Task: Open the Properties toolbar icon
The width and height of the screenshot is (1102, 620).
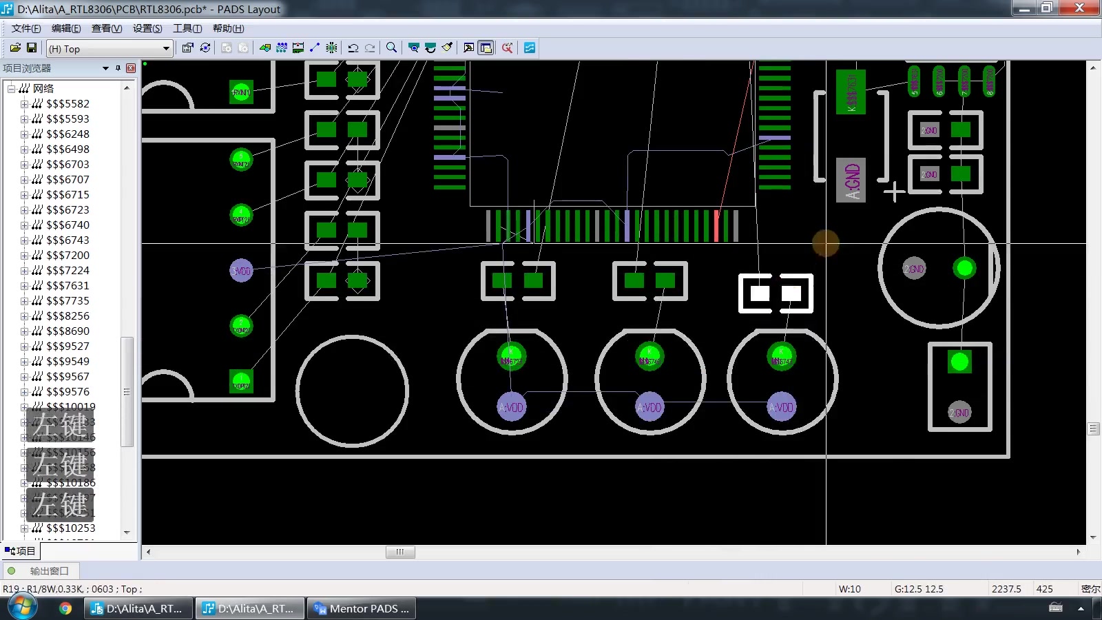Action: pos(188,48)
